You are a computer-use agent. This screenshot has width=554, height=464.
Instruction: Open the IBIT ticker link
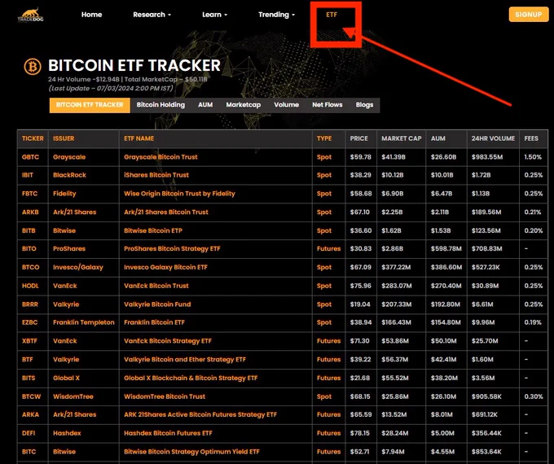point(28,175)
